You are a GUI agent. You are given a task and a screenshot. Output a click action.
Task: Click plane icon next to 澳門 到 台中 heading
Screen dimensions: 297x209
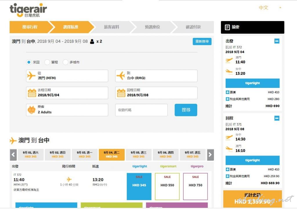(13, 140)
